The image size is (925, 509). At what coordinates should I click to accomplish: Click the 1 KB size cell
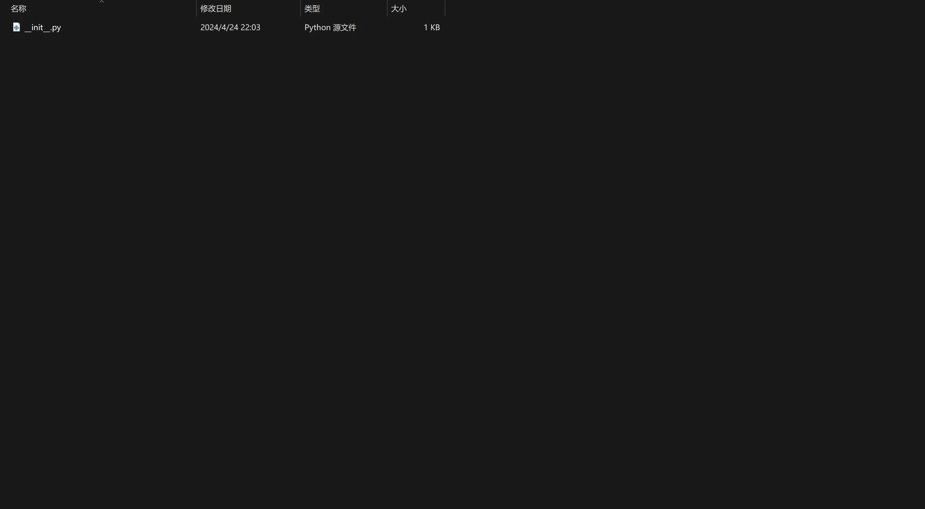click(431, 27)
